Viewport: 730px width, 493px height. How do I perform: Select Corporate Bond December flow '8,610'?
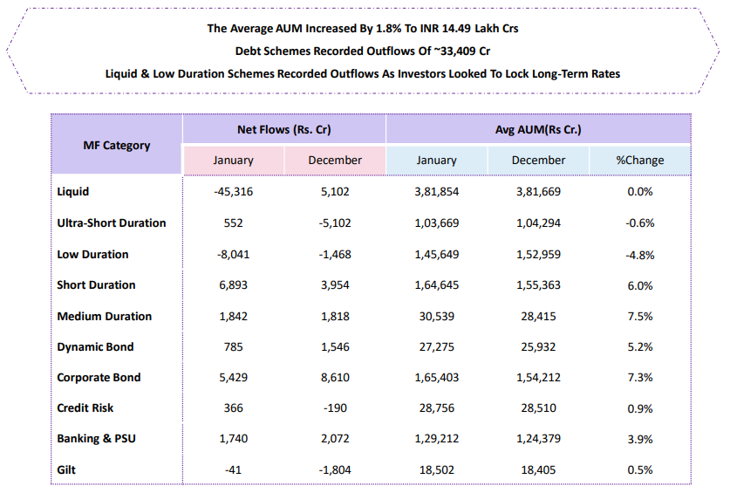tap(335, 378)
